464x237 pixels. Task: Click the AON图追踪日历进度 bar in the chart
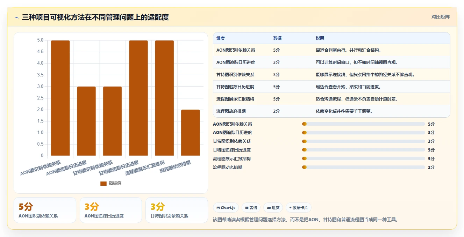click(x=86, y=121)
